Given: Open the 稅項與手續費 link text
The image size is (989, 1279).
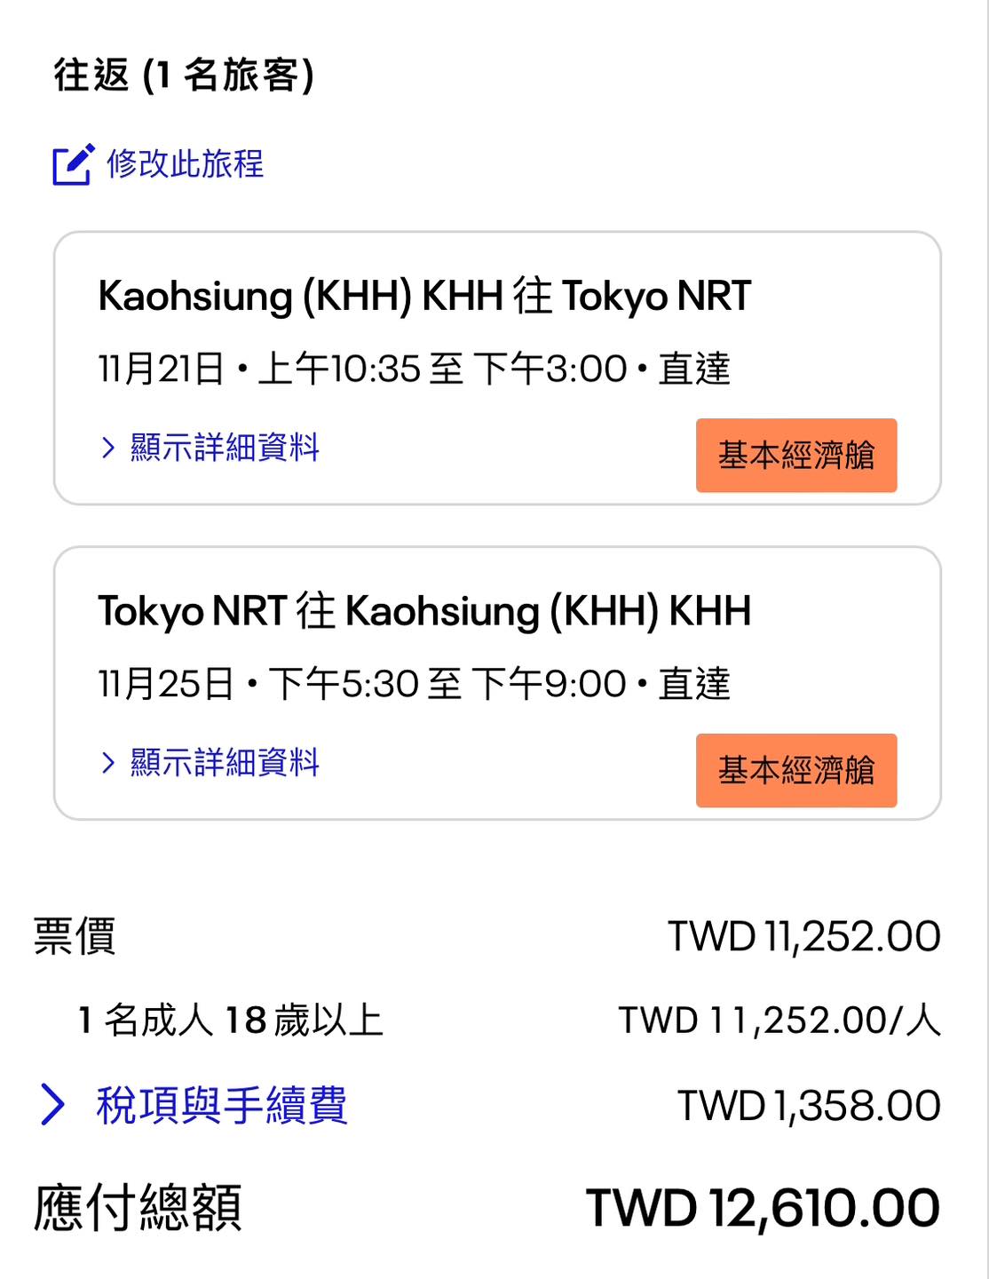Looking at the screenshot, I should (222, 1105).
